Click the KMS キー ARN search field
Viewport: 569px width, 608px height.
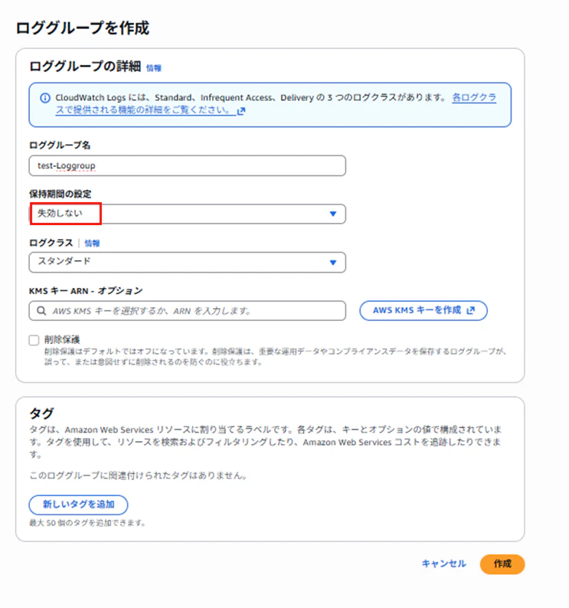tap(188, 311)
